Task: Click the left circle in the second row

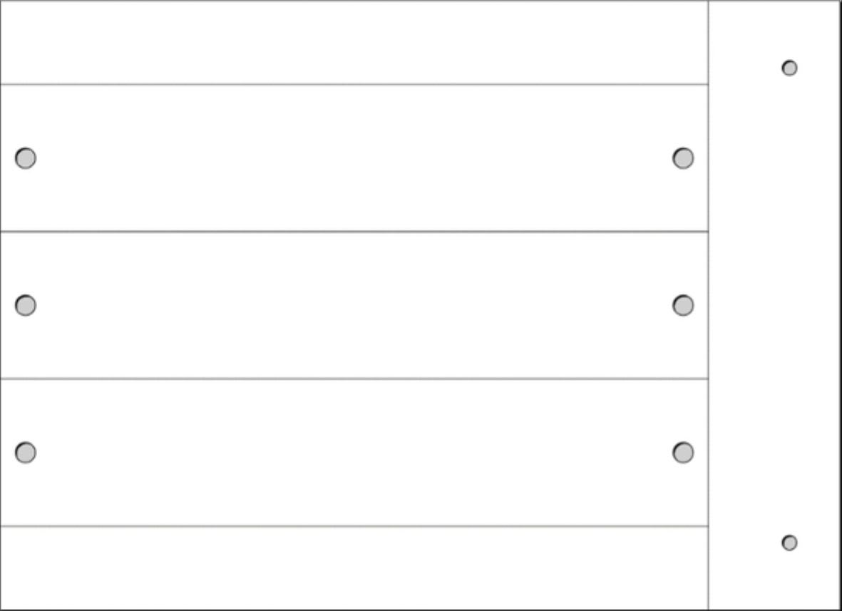Action: tap(26, 158)
